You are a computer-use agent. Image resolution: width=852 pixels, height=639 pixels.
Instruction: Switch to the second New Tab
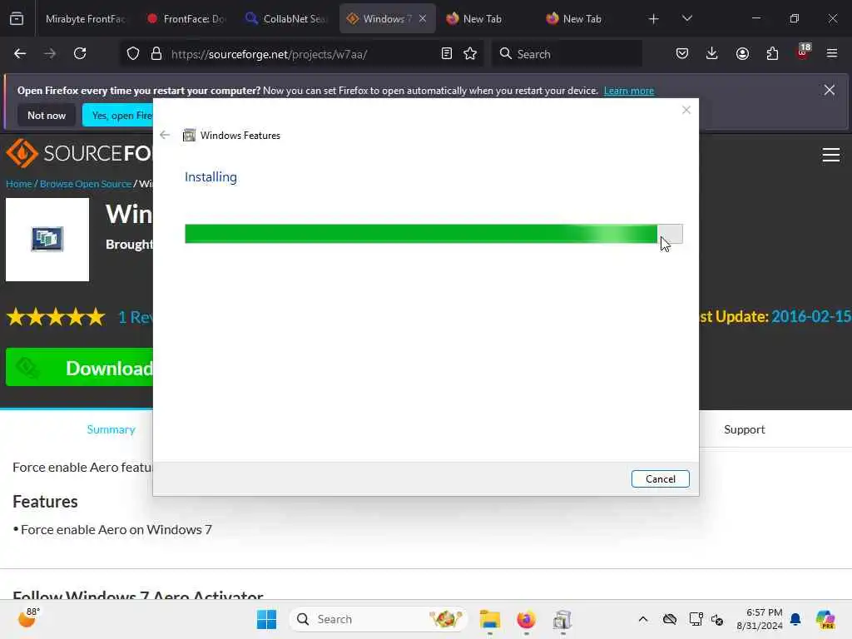tap(582, 18)
